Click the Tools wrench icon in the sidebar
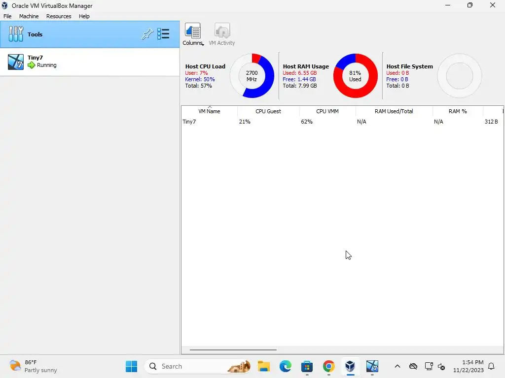 [x=16, y=34]
